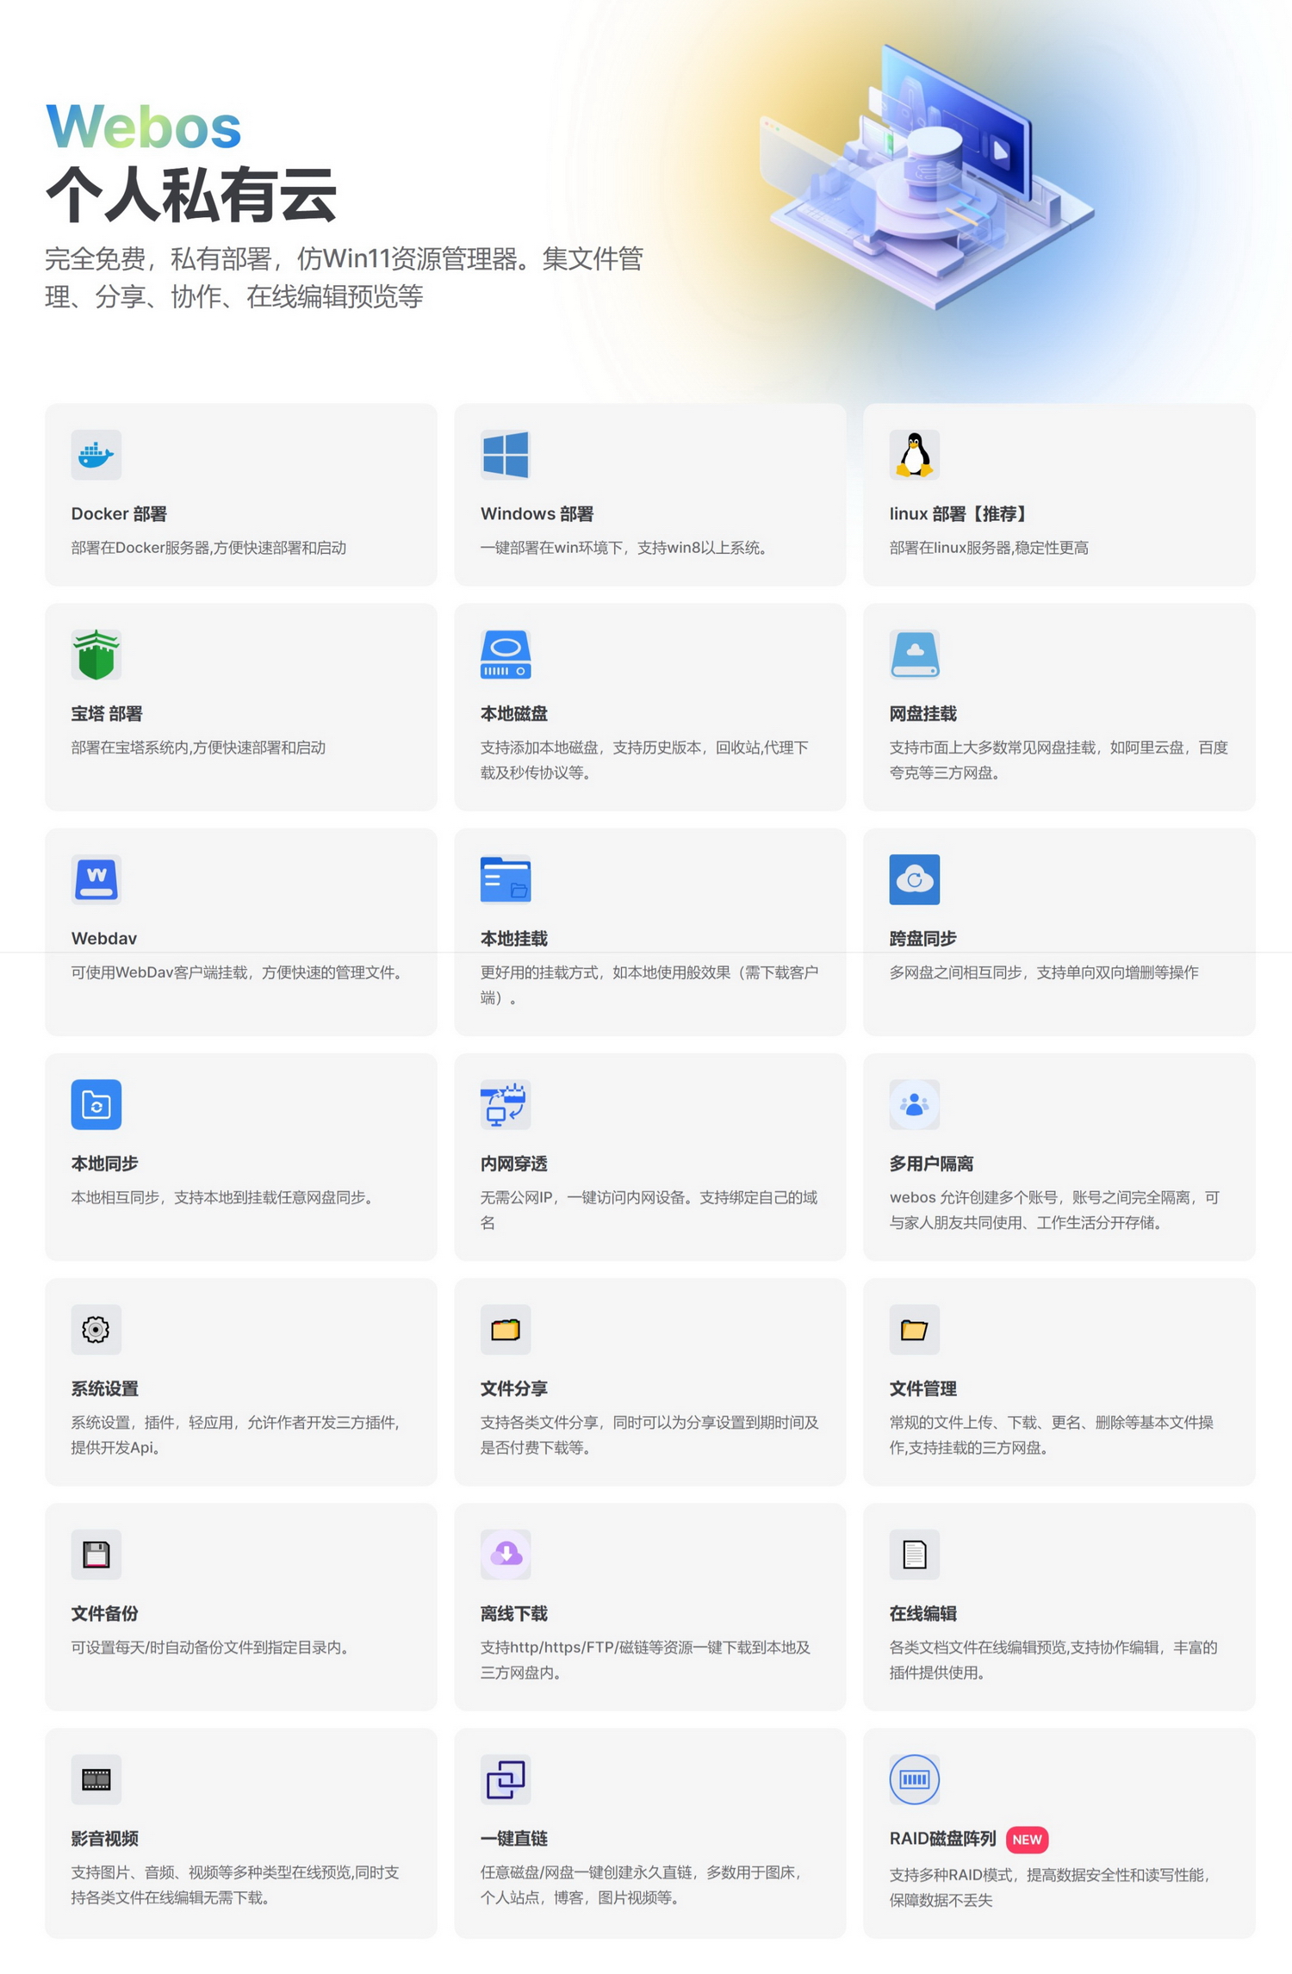The width and height of the screenshot is (1292, 1974).
Task: Click the 网盘挂载 cloud drive icon
Action: pyautogui.click(x=914, y=655)
